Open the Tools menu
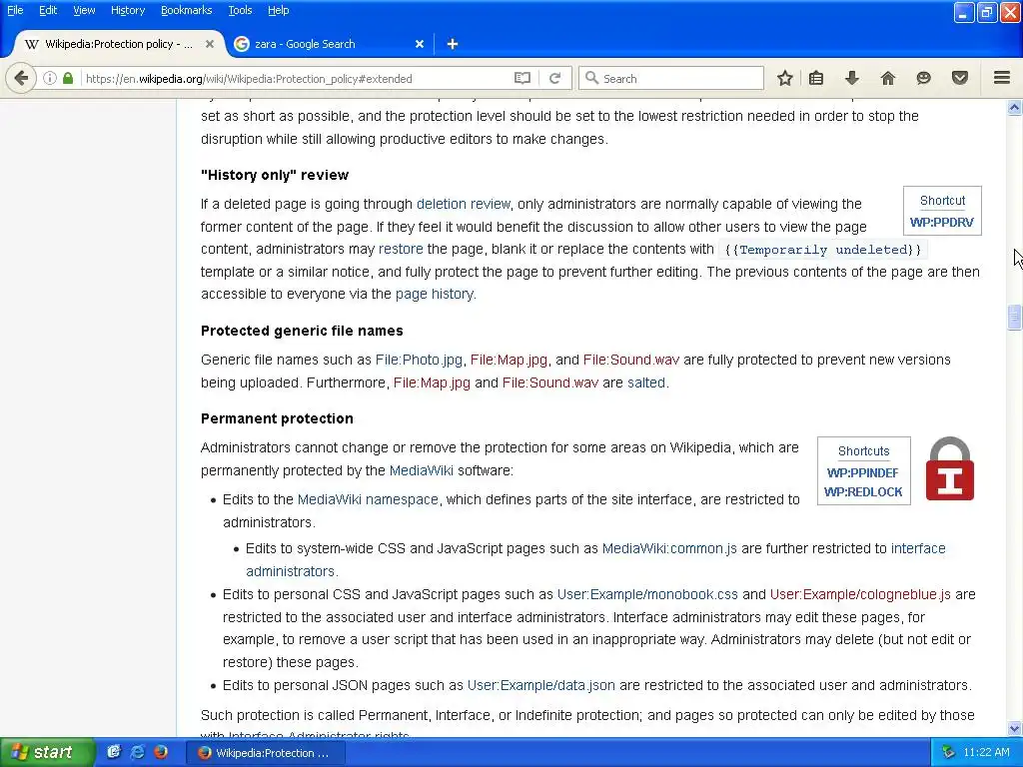This screenshot has height=767, width=1023. [x=240, y=10]
